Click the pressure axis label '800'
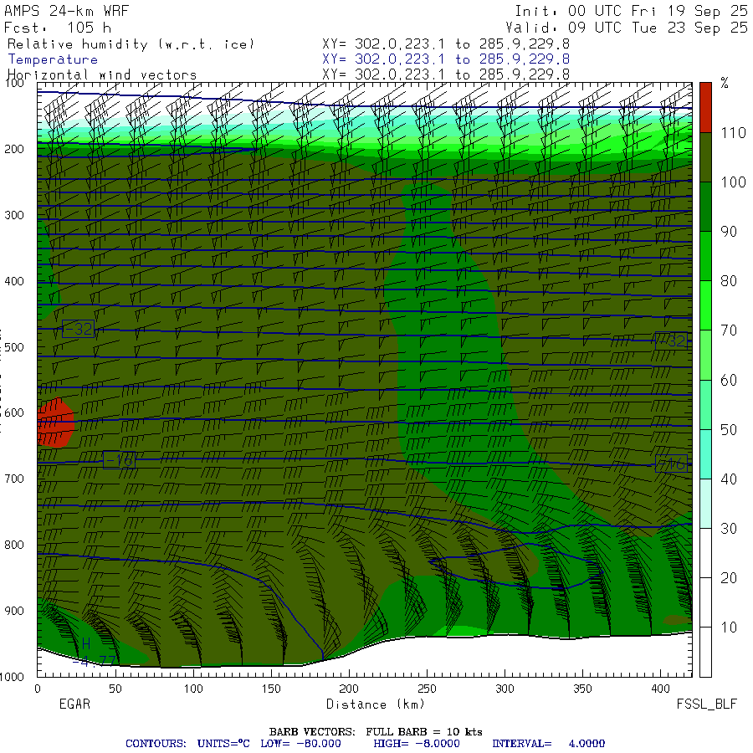Viewport: 753px width, 753px height. pyautogui.click(x=14, y=545)
